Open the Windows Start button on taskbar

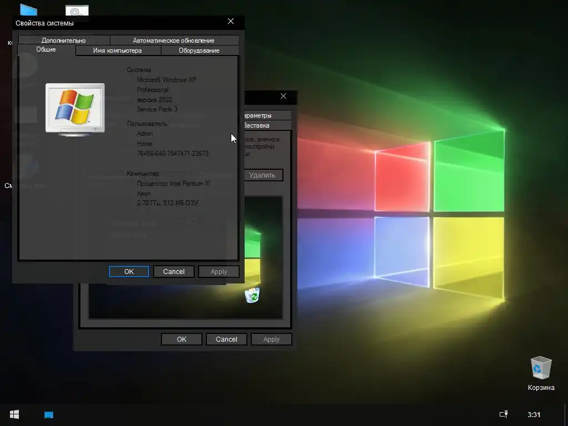pos(14,414)
